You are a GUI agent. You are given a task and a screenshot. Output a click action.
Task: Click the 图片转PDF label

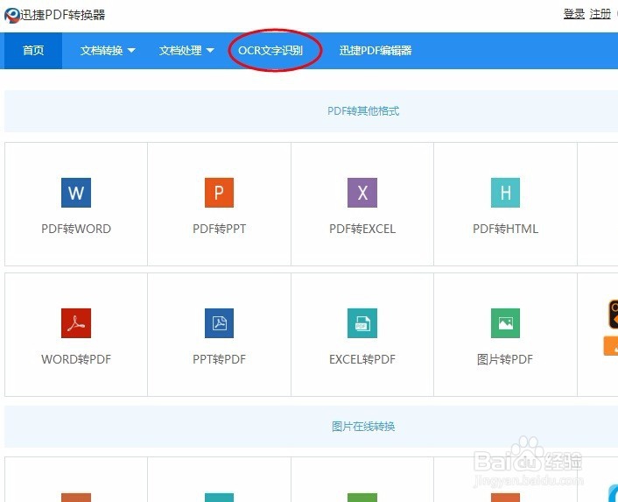coord(505,359)
